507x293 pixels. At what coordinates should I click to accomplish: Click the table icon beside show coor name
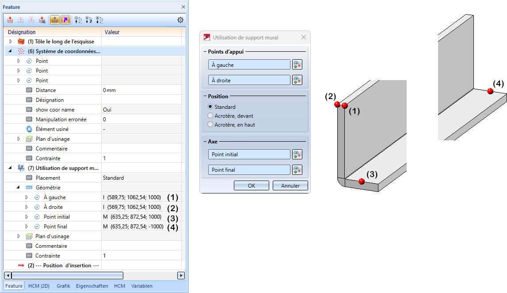[x=29, y=109]
